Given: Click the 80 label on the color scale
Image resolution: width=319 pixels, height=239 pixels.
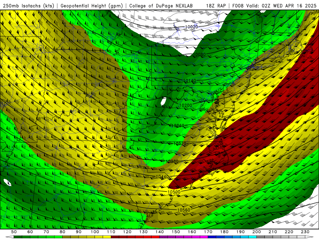Looking at the screenshot, I should 62,232.
